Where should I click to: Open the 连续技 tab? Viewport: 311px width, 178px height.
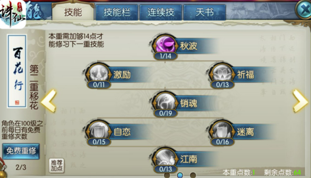click(161, 12)
